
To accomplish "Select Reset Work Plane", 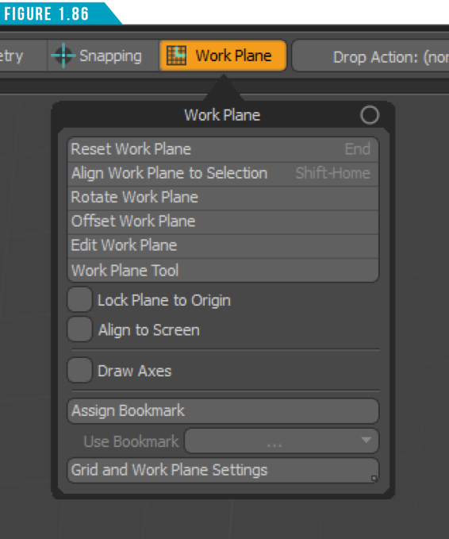I will coord(223,149).
